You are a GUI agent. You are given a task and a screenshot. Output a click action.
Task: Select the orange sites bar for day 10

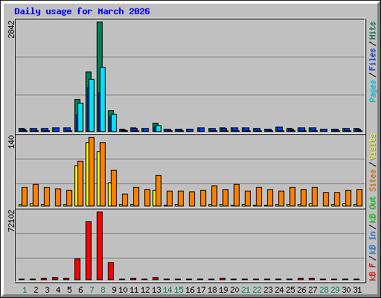point(125,200)
